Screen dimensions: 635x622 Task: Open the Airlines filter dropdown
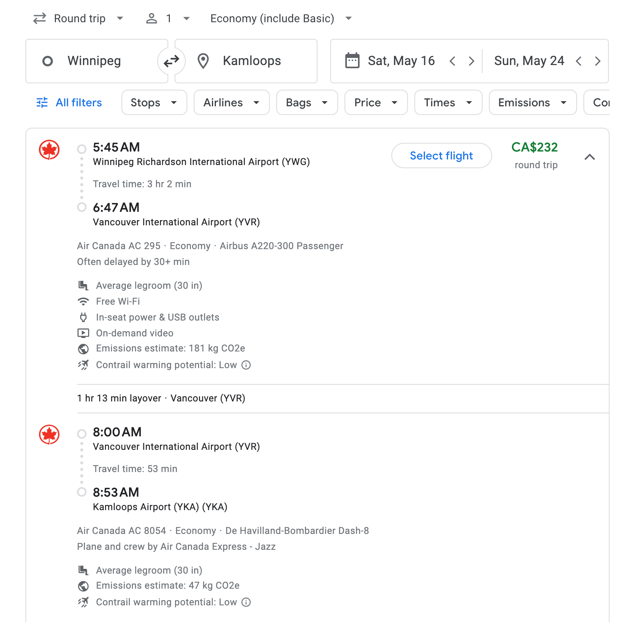coord(231,102)
